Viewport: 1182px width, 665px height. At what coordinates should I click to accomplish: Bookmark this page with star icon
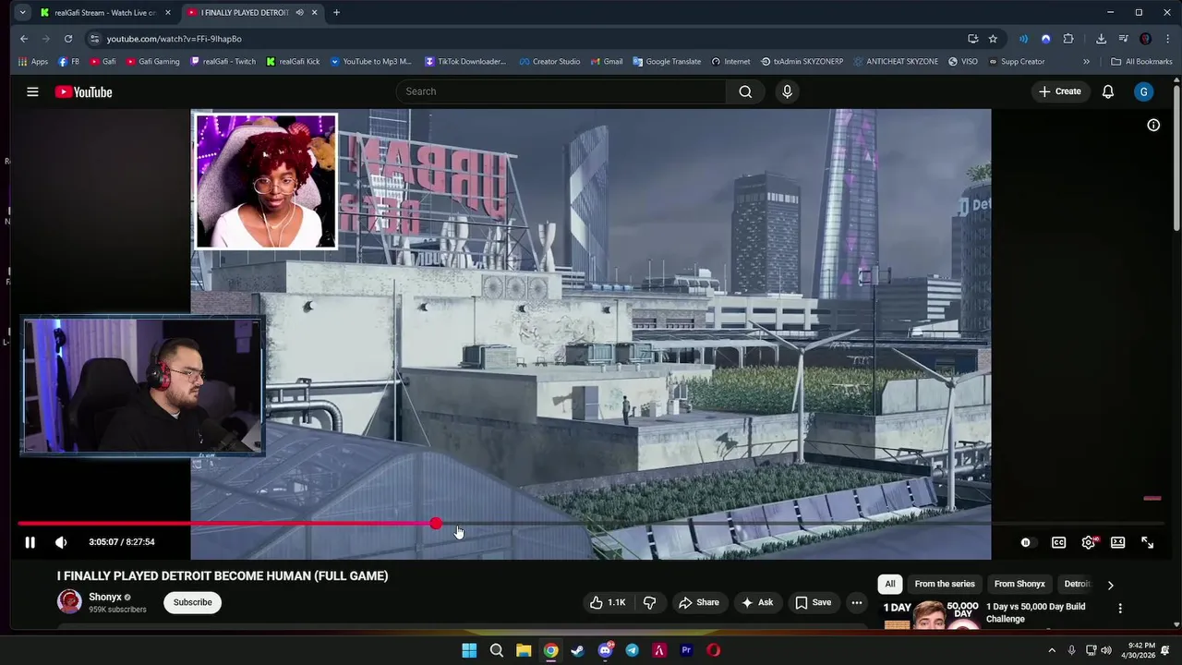coord(993,39)
